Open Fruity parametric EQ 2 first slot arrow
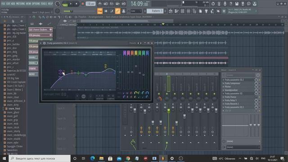This screenshot has height=162, width=288. [223, 80]
